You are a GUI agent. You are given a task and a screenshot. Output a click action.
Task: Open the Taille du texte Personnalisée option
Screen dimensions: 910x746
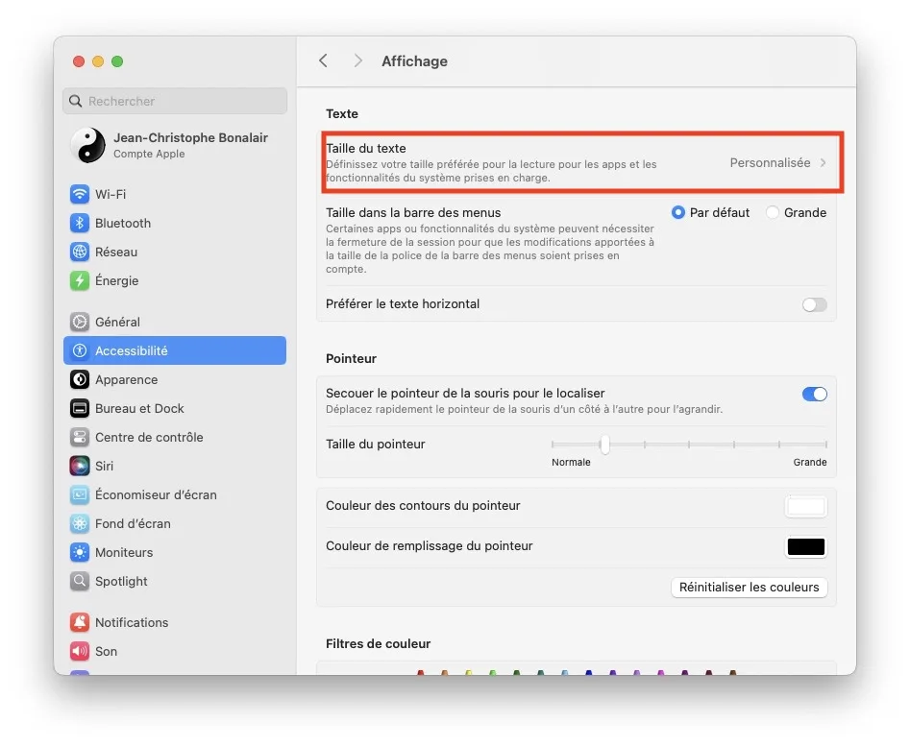click(x=775, y=162)
